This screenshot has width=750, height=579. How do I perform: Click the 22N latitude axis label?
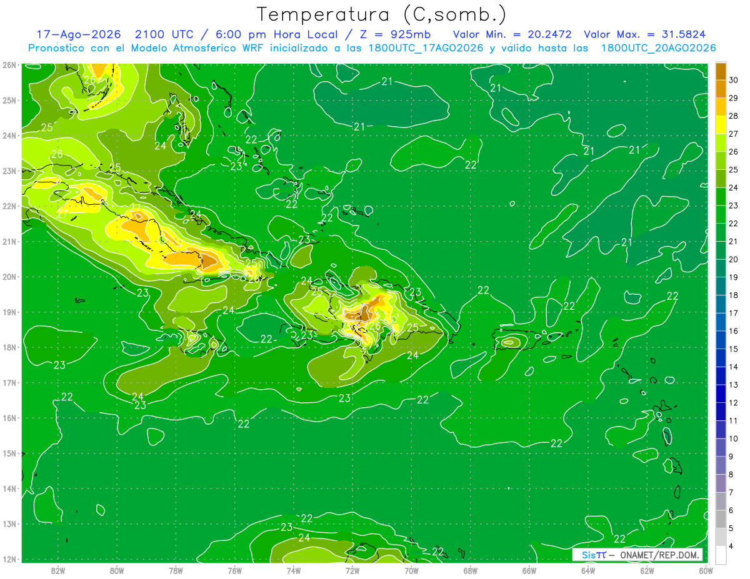pyautogui.click(x=9, y=206)
